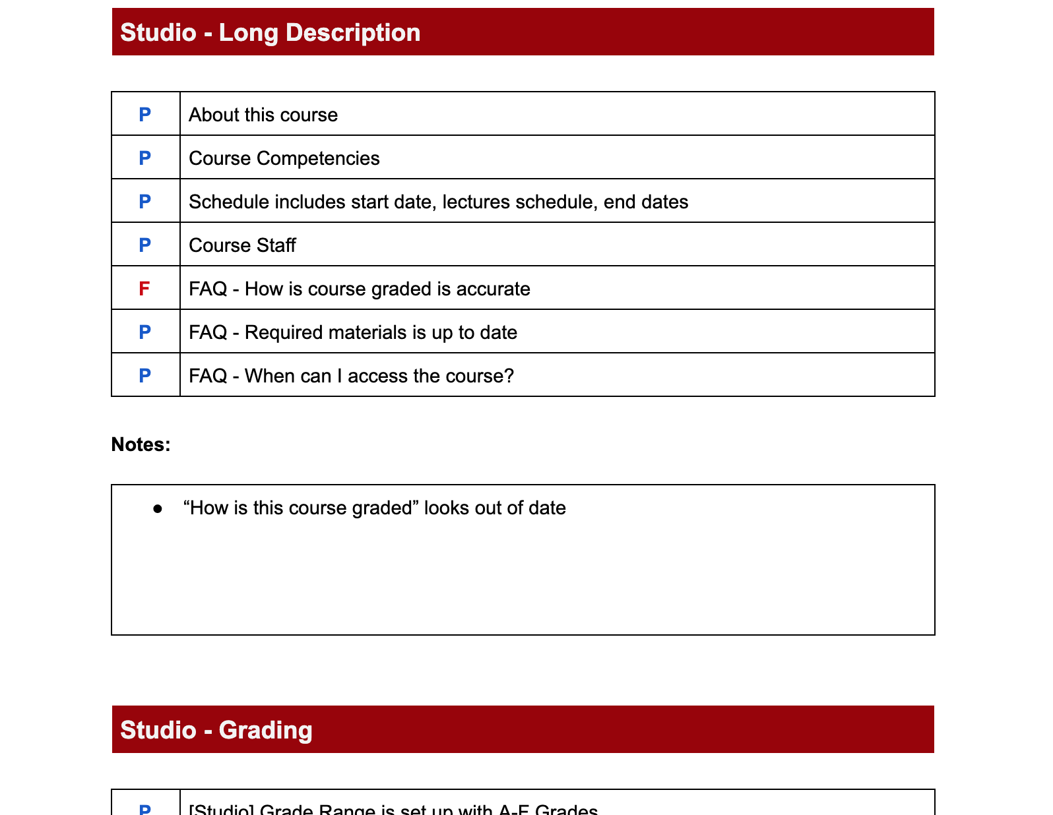1053x815 pixels.
Task: Select the About this course row text
Action: click(263, 115)
